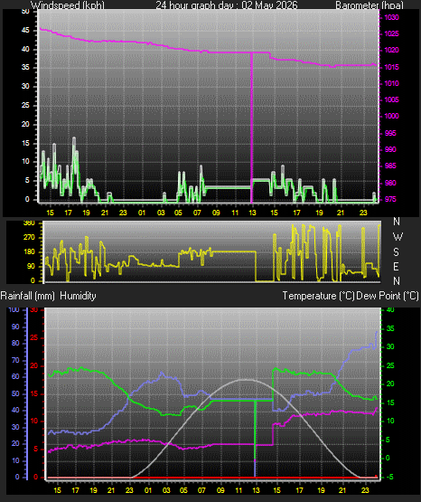
Task: Select red rainfall axis value 30
Action: pos(34,310)
